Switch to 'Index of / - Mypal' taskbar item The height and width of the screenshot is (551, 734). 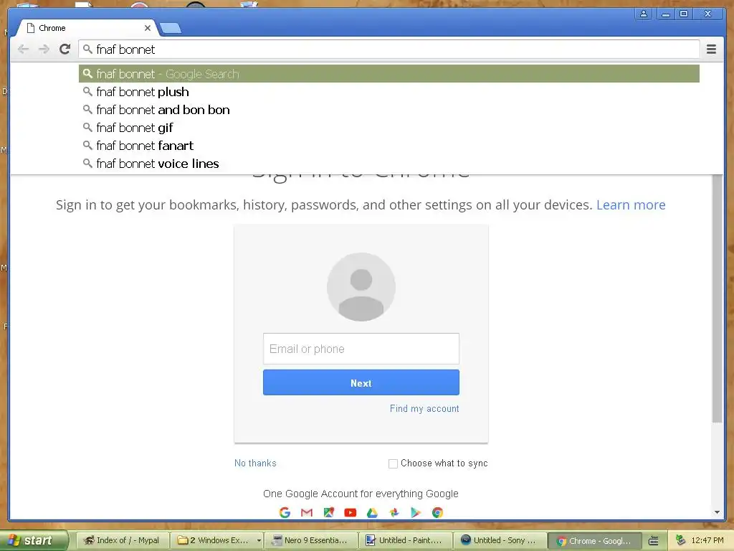pos(121,540)
